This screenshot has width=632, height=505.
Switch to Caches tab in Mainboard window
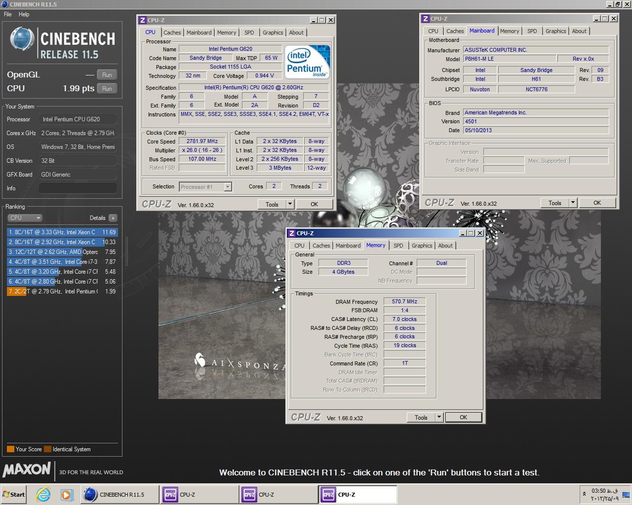pos(455,31)
